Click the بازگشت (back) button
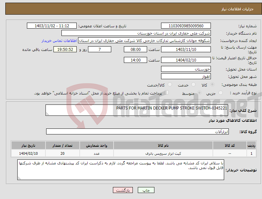The width and height of the screenshot is (262, 199). coord(123,190)
